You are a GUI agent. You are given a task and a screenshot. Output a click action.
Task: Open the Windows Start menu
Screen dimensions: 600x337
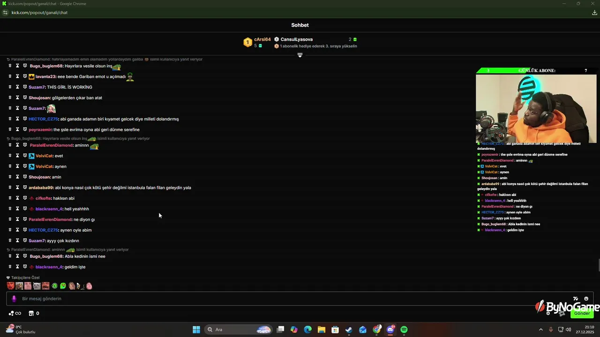coord(196,330)
